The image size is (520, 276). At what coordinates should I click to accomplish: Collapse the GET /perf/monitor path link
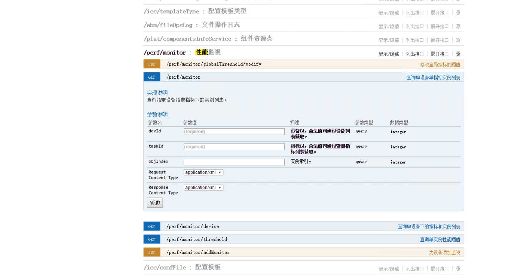[x=183, y=77]
